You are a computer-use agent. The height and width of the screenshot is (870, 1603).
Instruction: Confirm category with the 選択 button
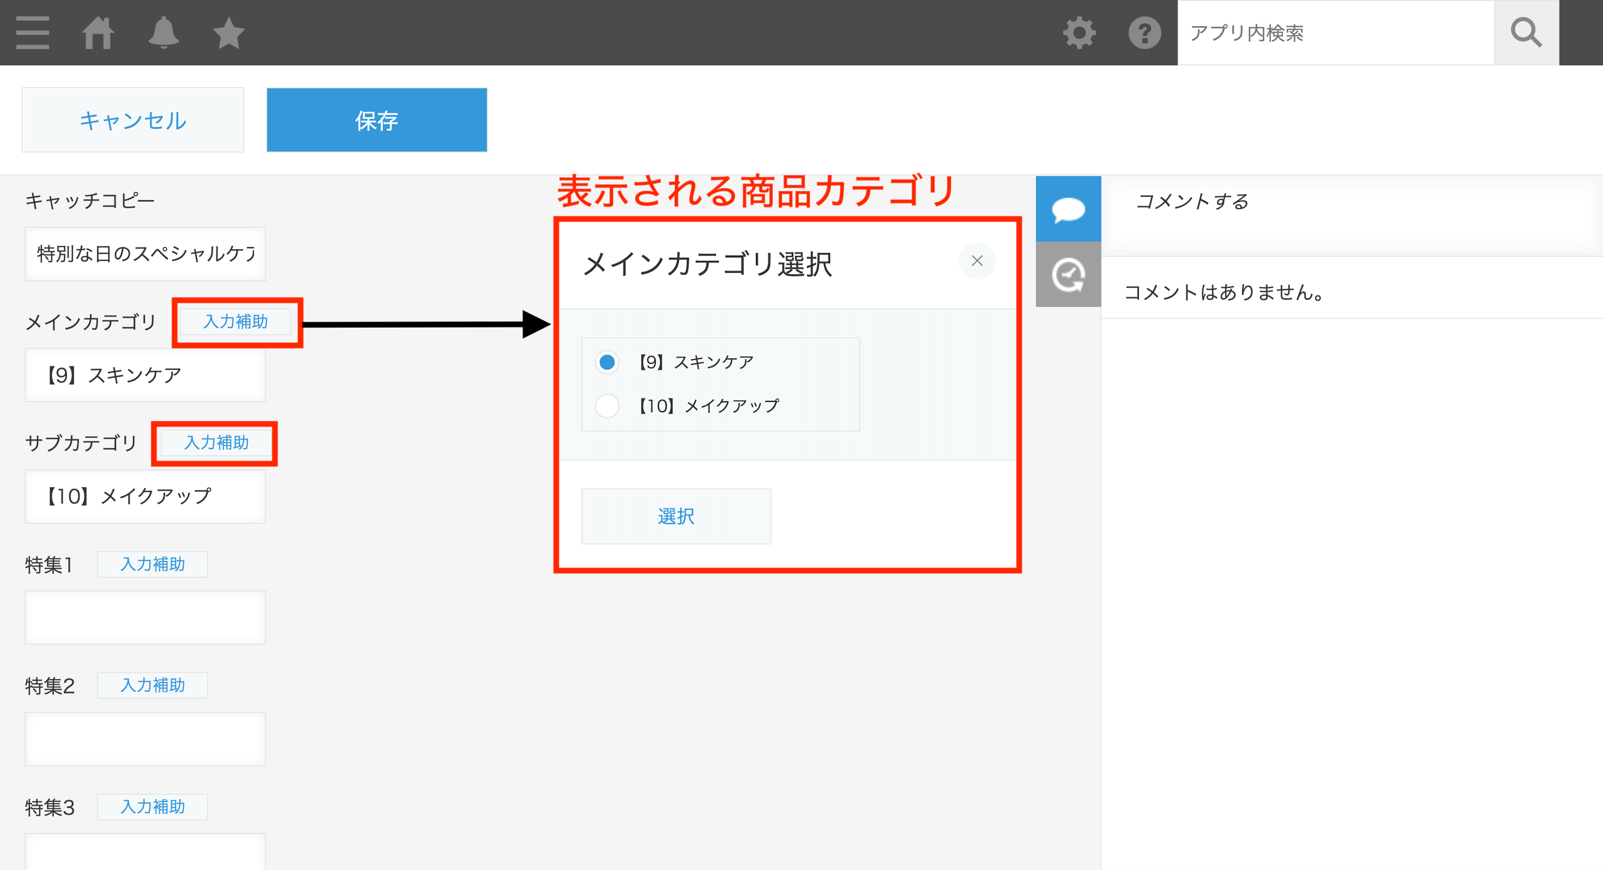(x=676, y=516)
